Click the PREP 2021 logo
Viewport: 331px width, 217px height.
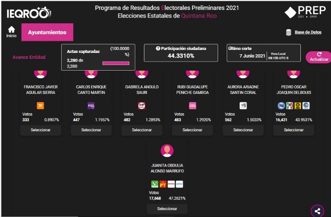click(x=305, y=12)
